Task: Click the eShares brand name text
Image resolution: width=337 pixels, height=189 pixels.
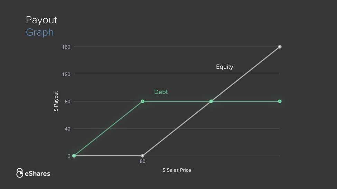Action: tap(37, 173)
